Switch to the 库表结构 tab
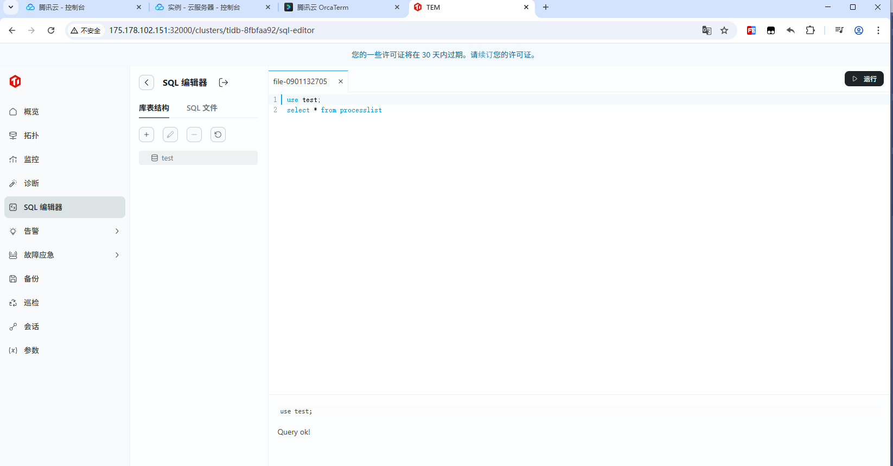Screen dimensions: 893x466 pos(154,108)
